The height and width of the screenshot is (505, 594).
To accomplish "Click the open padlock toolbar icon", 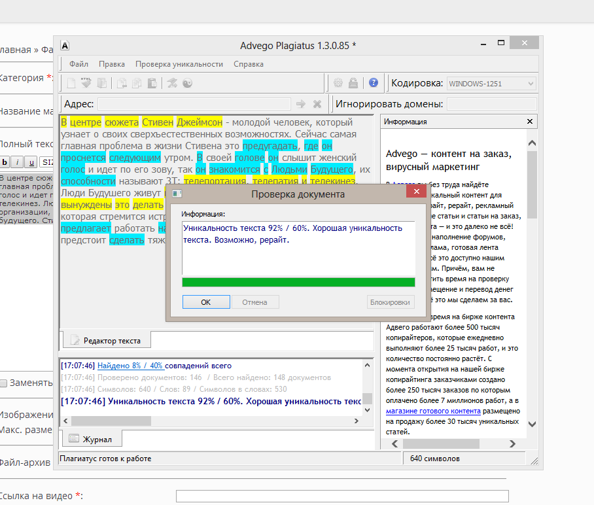I will [x=353, y=83].
